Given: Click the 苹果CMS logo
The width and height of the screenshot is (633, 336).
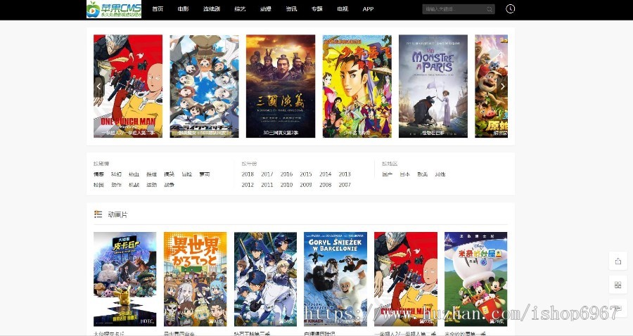Looking at the screenshot, I should (114, 9).
